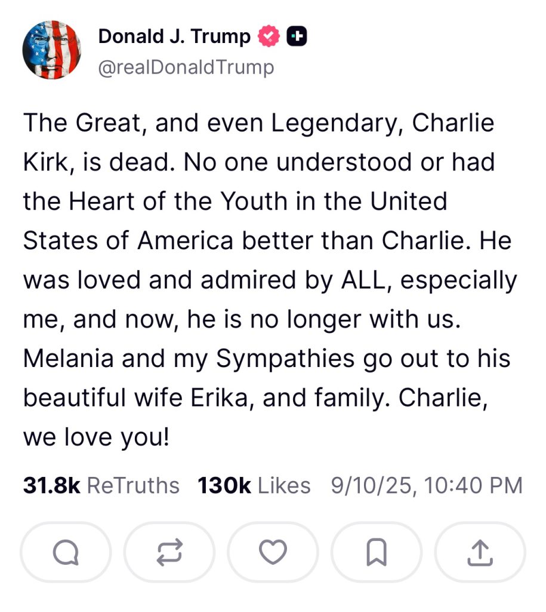Click the closing line "we love you!"
The width and height of the screenshot is (546, 612).
pyautogui.click(x=96, y=437)
